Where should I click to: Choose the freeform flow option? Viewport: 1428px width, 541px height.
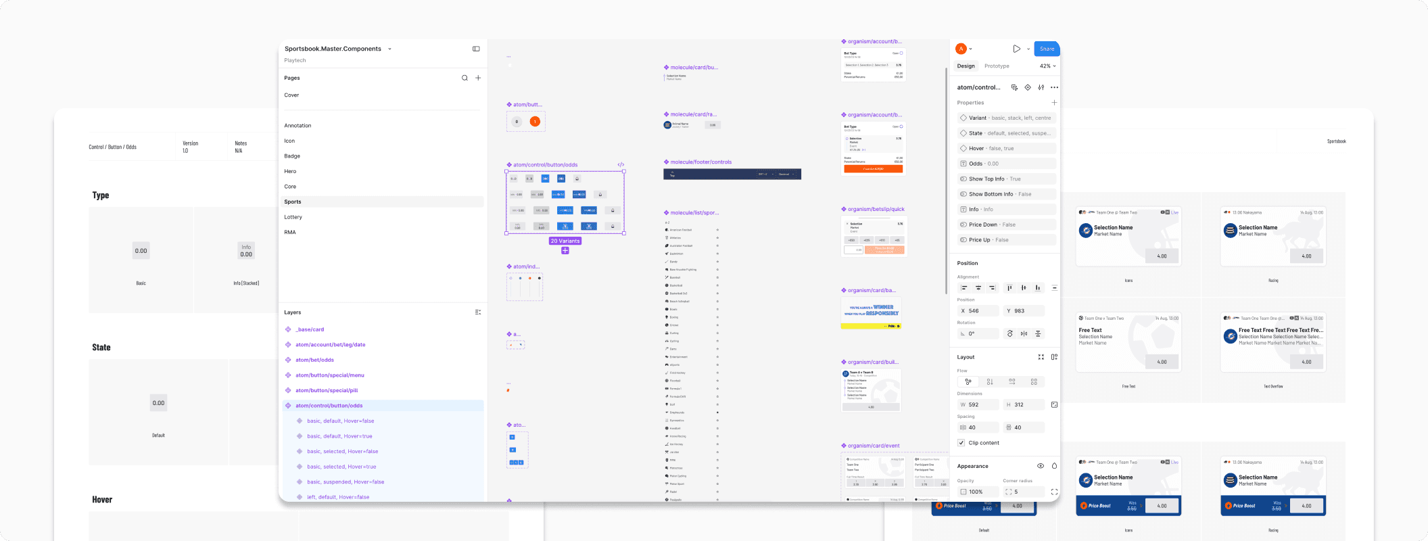click(x=968, y=381)
